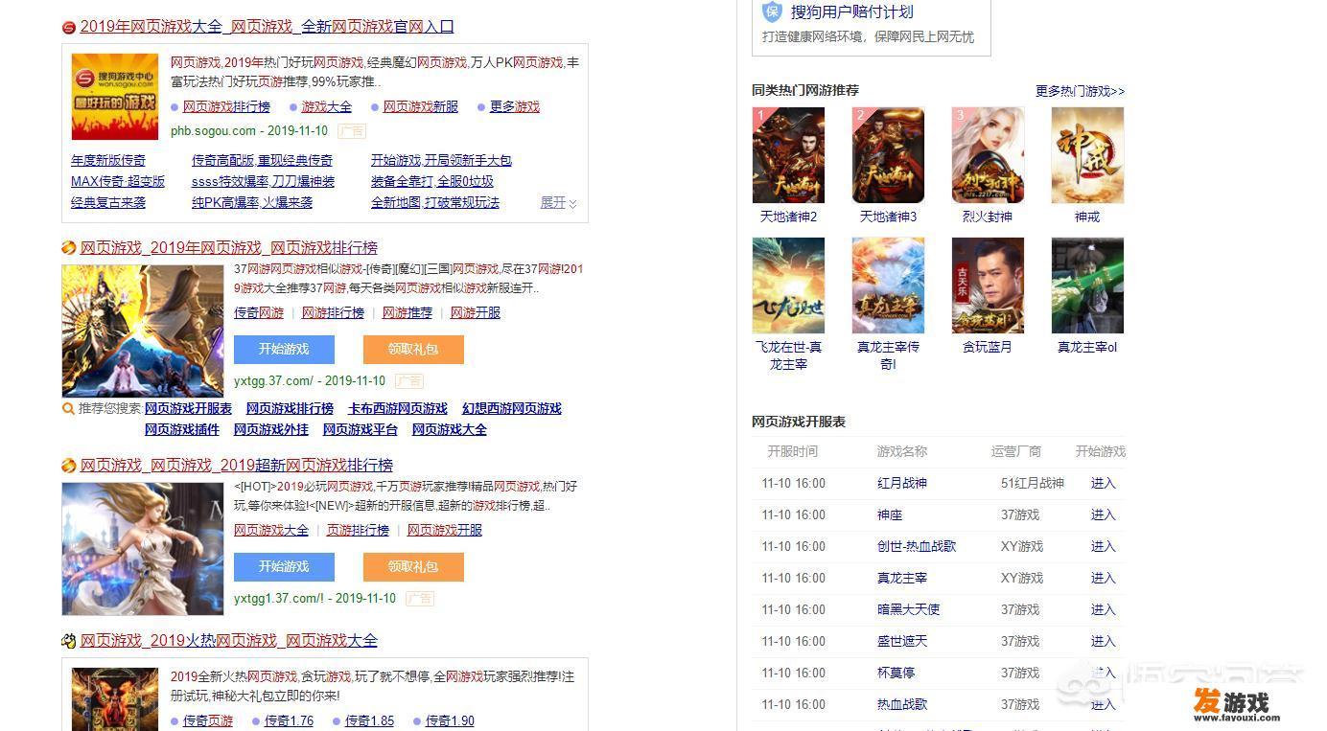Image resolution: width=1327 pixels, height=731 pixels.
Task: Click 领取礼包 button in the yxtgg1.37.com result
Action: click(413, 567)
